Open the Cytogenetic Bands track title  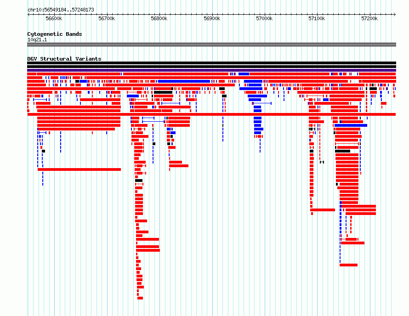[55, 34]
